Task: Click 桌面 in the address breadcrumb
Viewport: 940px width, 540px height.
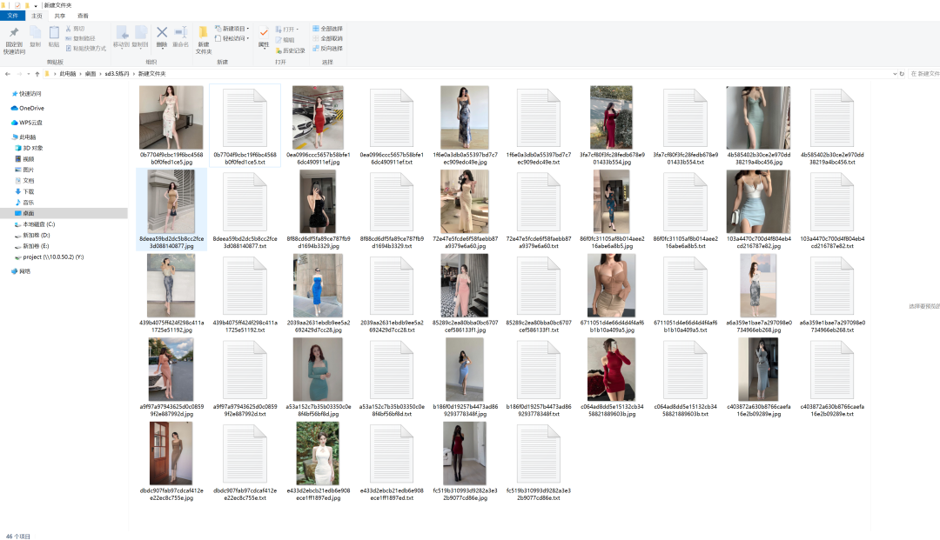Action: [91, 74]
